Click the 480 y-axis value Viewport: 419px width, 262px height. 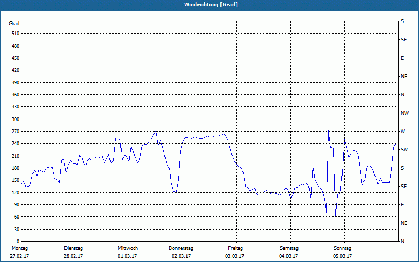16,46
